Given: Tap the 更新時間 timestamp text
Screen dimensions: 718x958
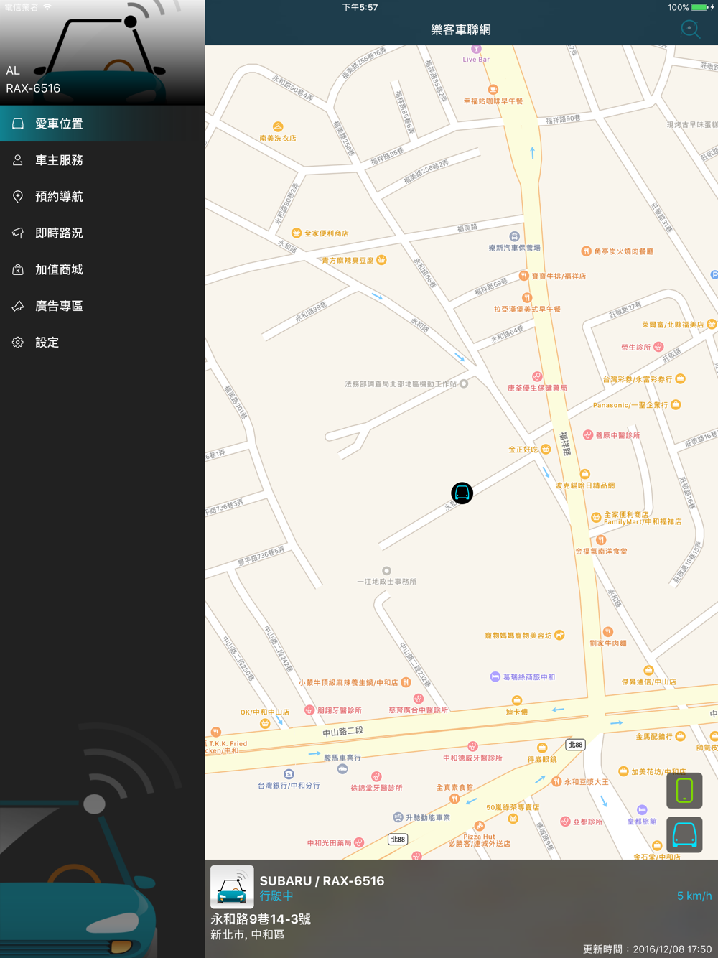Looking at the screenshot, I should coord(648,949).
